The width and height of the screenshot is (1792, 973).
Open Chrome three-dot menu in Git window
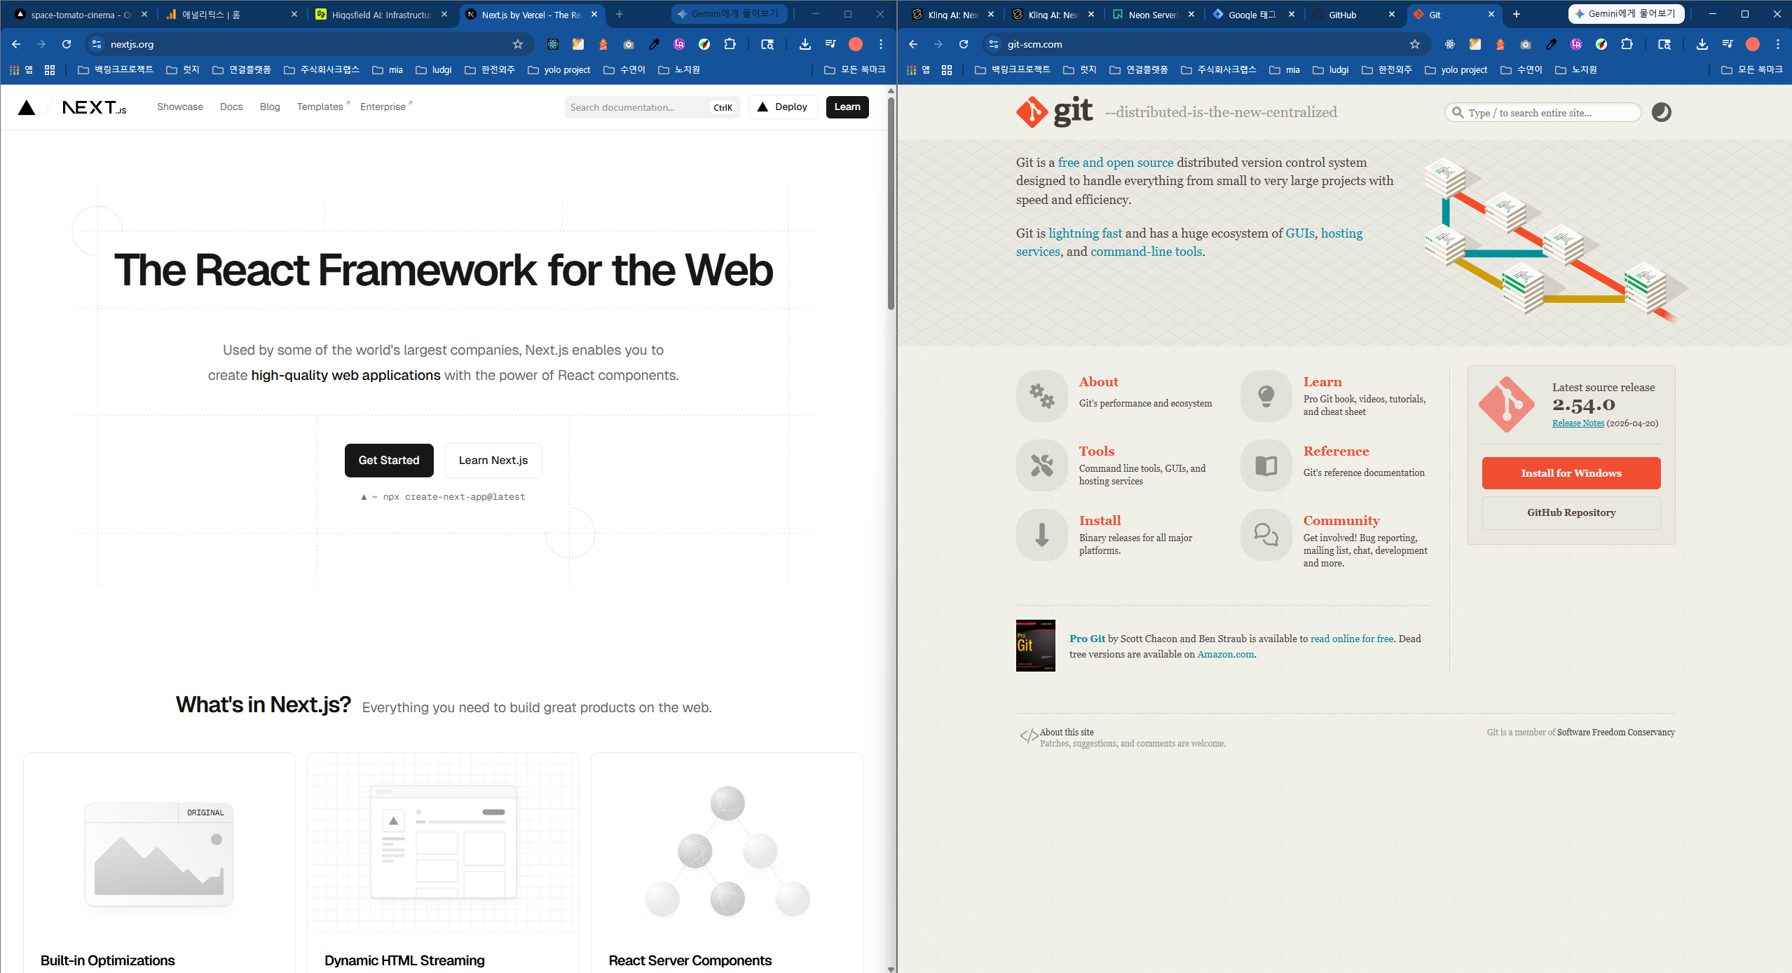tap(1778, 44)
